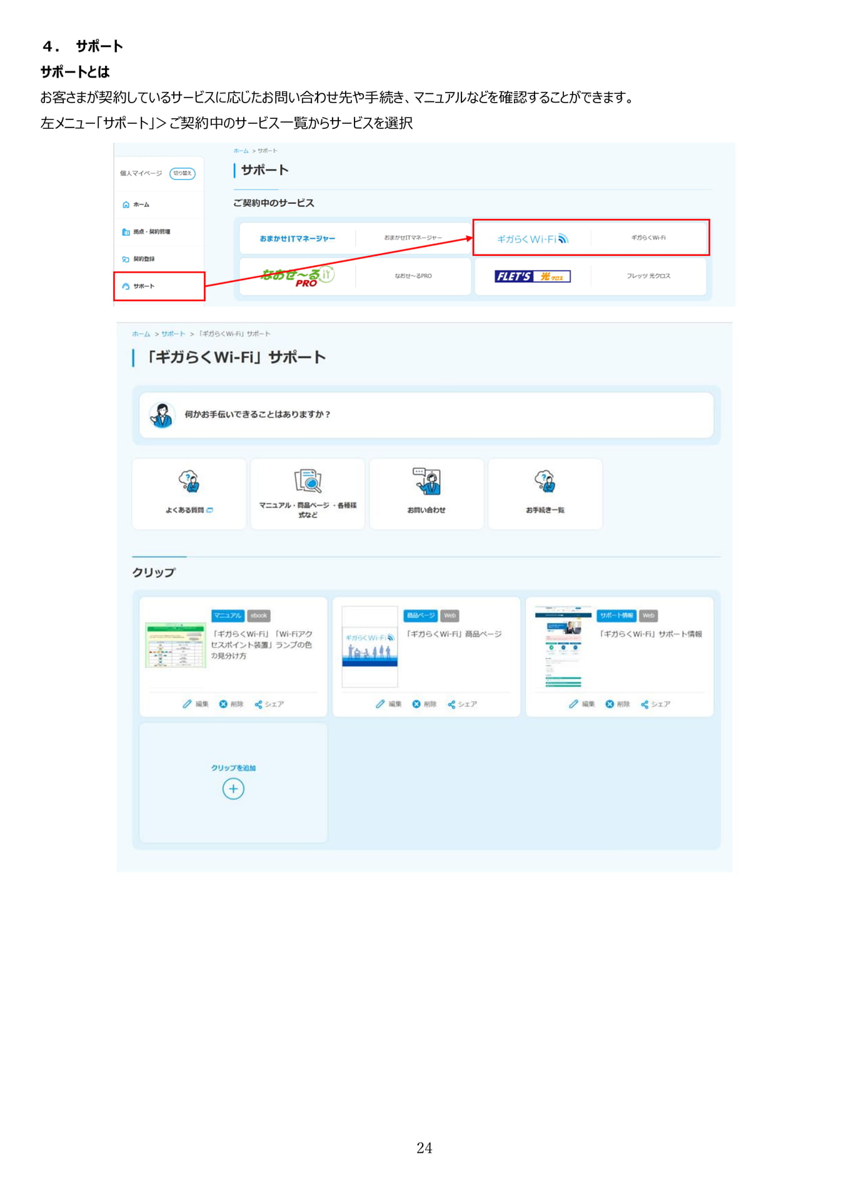This screenshot has width=849, height=1201.
Task: Share the 商品ページ clip
Action: coord(463,704)
